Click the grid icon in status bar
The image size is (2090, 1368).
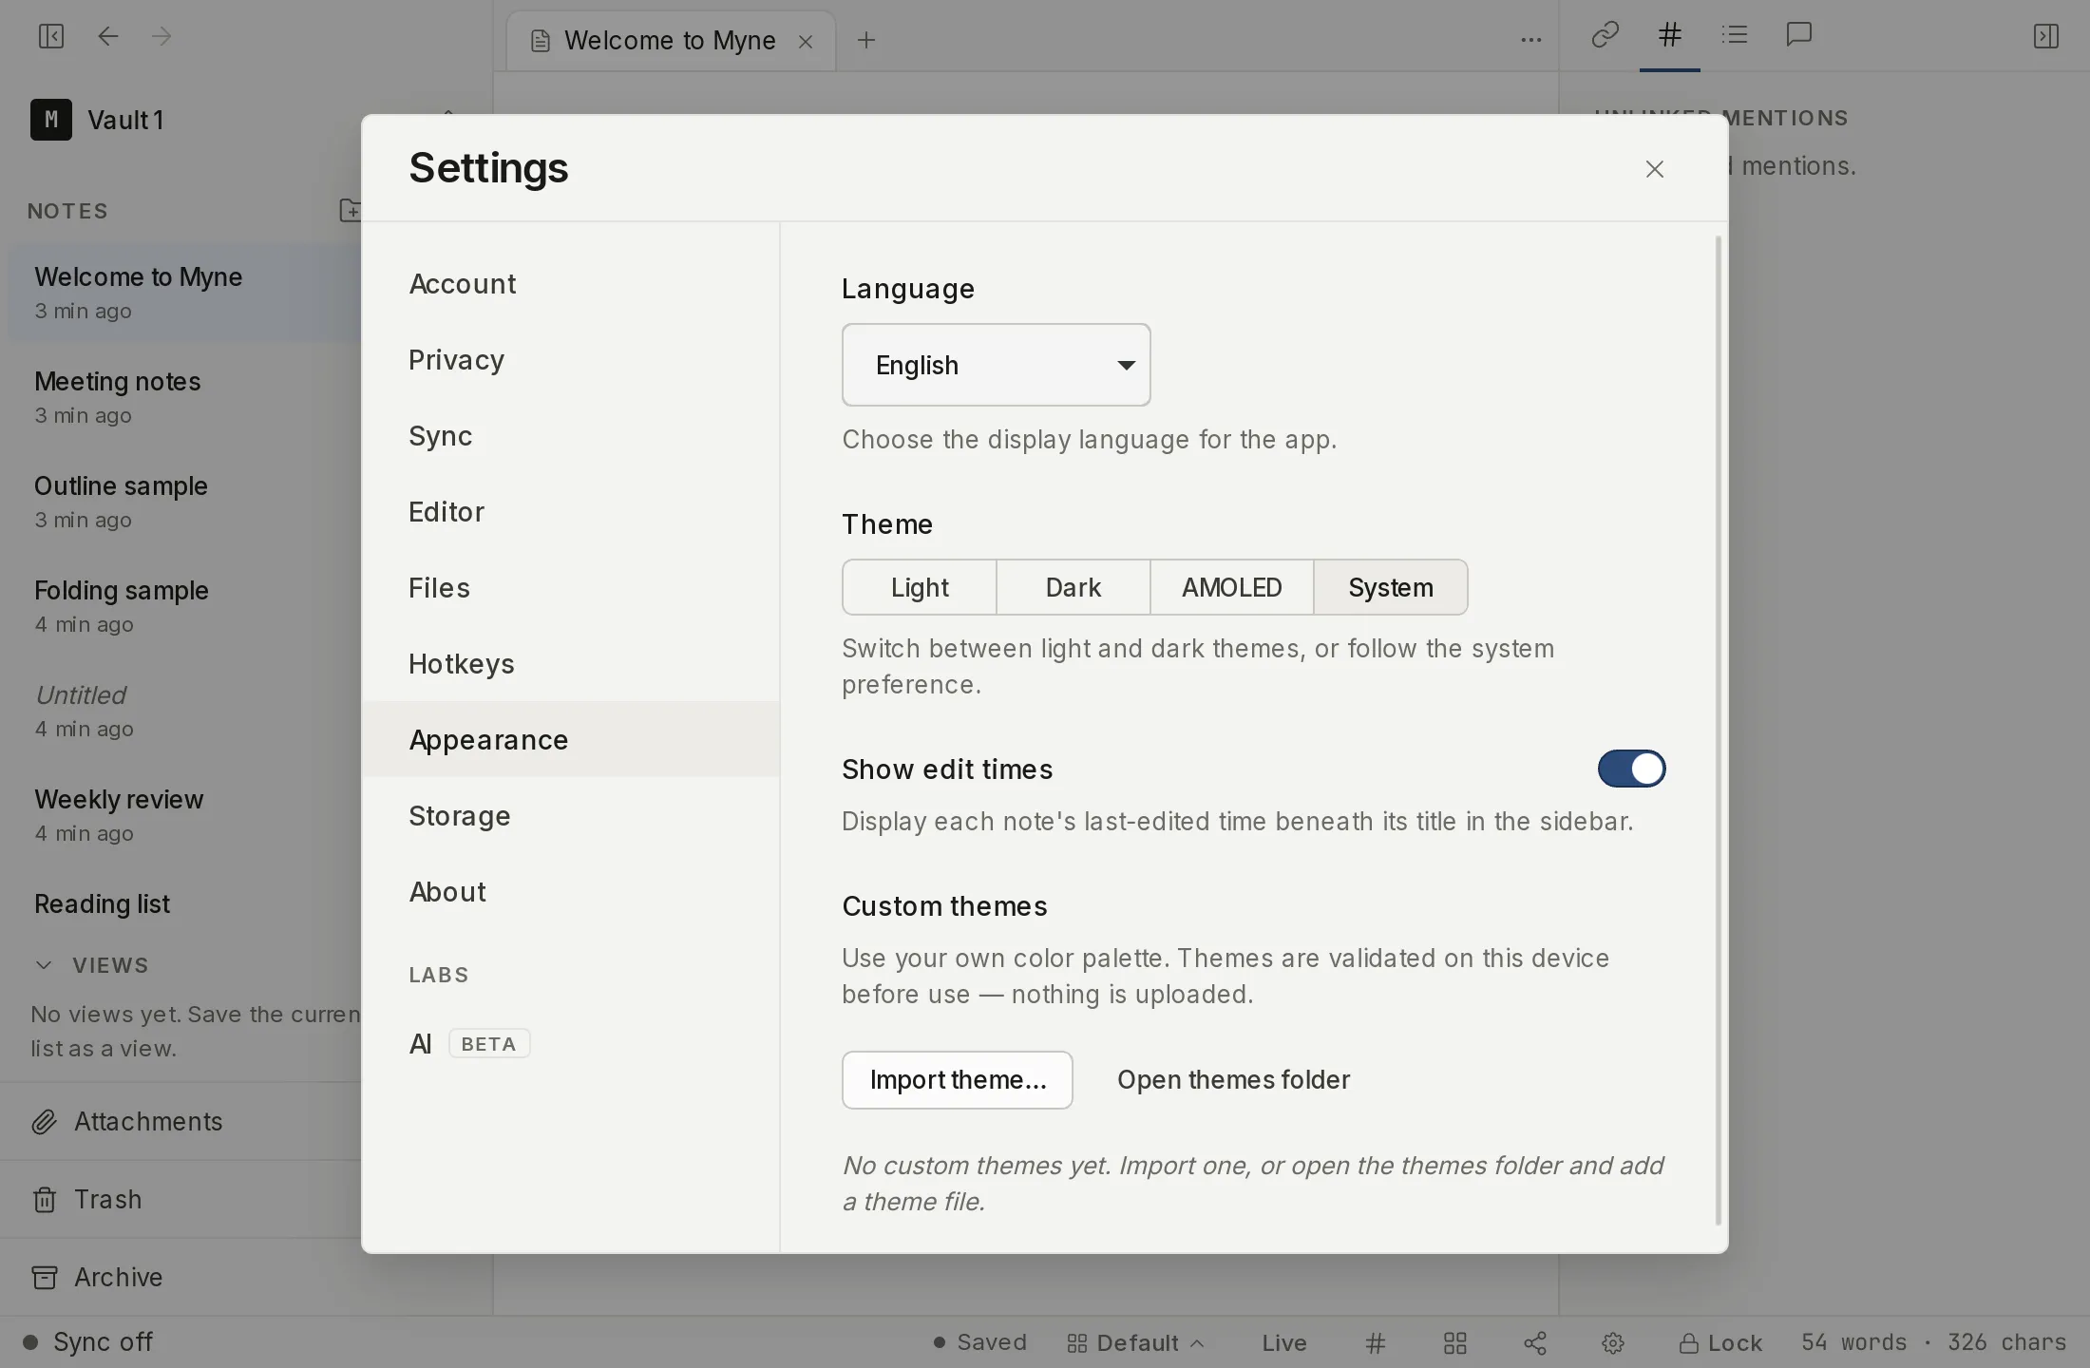click(x=1455, y=1342)
